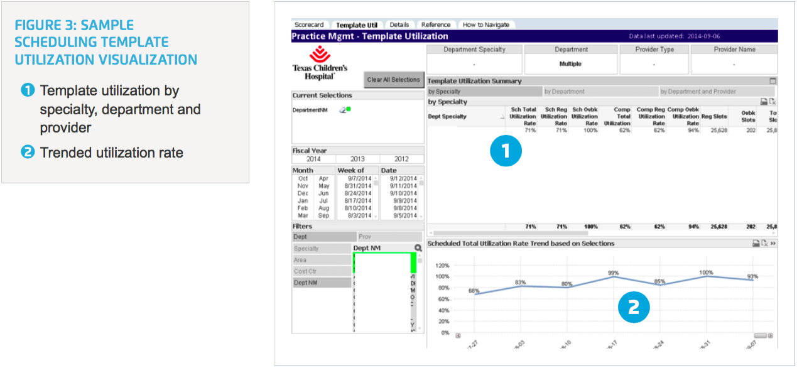Click the printer icon on the trend chart panel

(756, 243)
